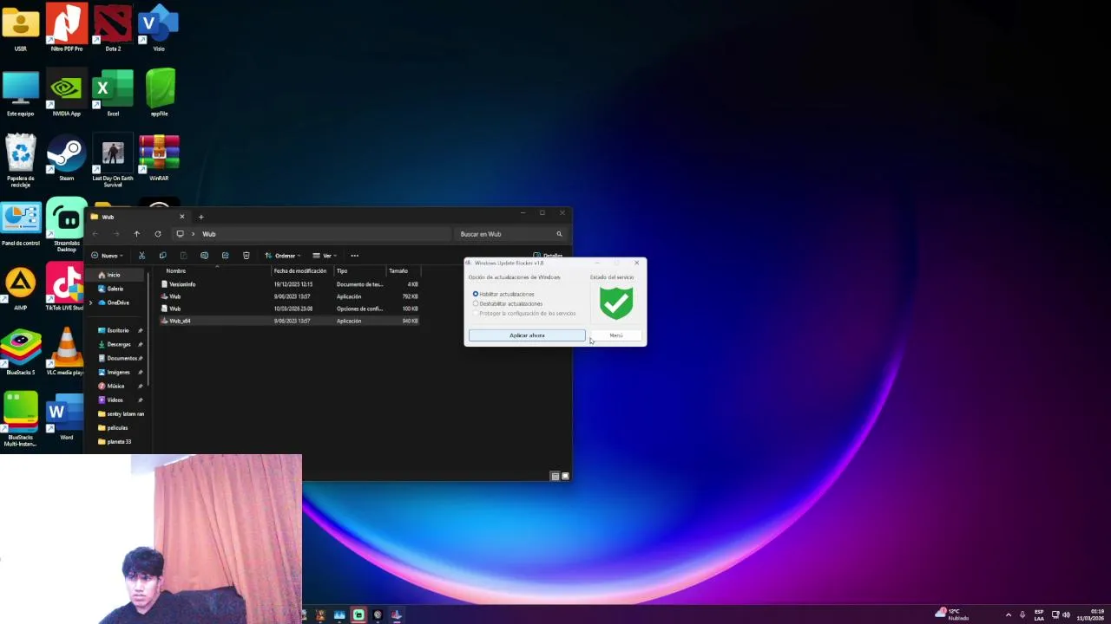
Task: Open Galería in Explorer sidebar
Action: point(115,289)
